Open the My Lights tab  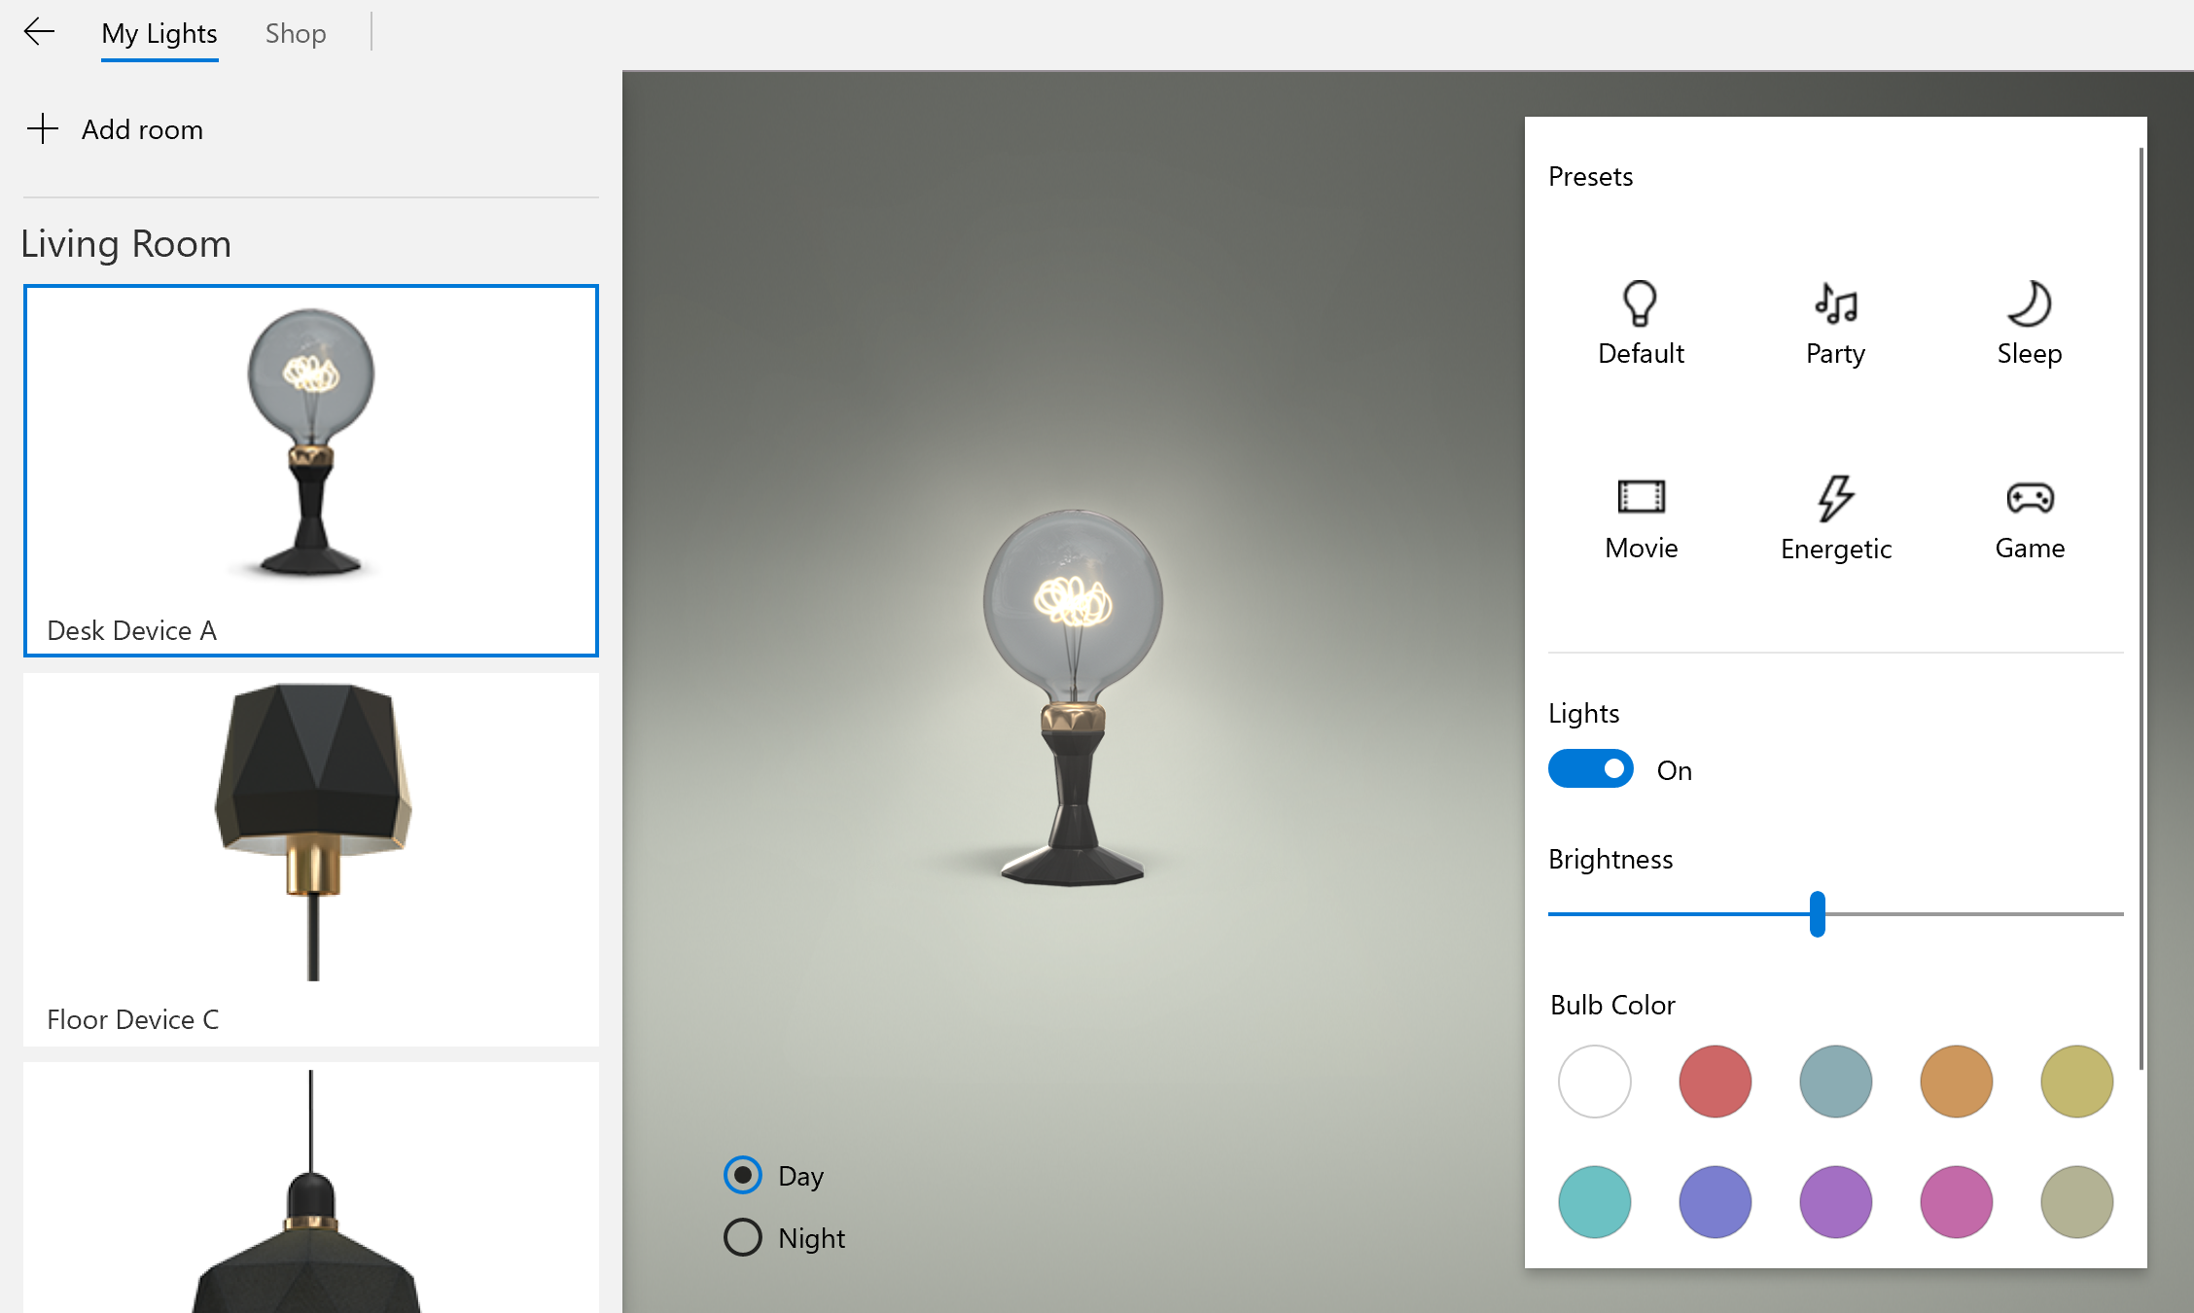159,34
